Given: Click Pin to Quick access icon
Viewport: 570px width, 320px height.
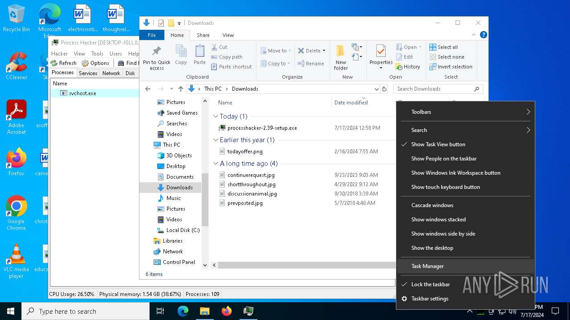Looking at the screenshot, I should point(156,57).
